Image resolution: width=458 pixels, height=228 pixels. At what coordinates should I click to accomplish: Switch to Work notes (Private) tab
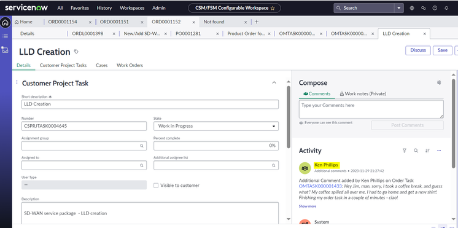click(x=363, y=93)
